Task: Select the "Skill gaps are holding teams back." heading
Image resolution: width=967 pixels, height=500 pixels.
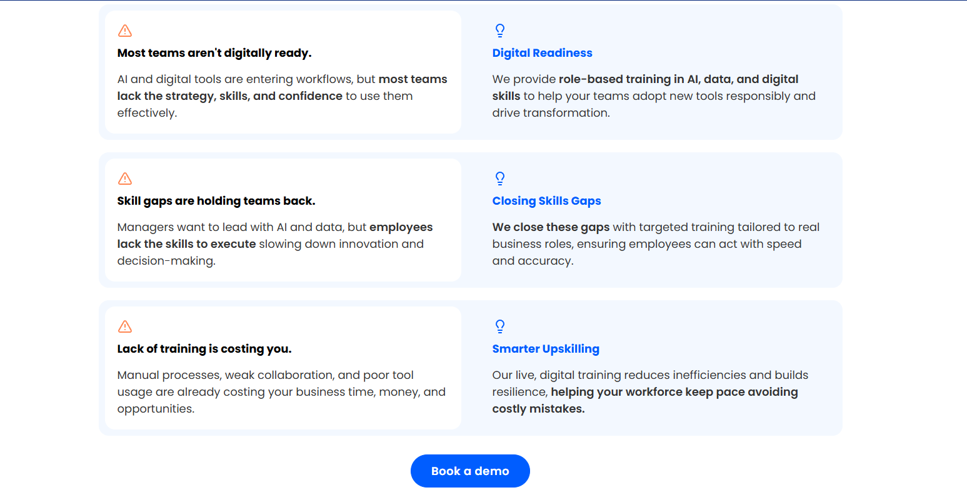Action: click(x=216, y=201)
